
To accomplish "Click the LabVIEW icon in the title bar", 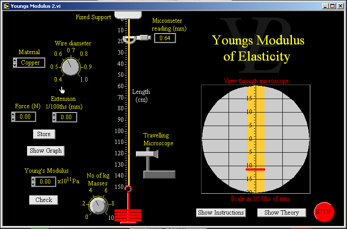I will tap(5, 6).
